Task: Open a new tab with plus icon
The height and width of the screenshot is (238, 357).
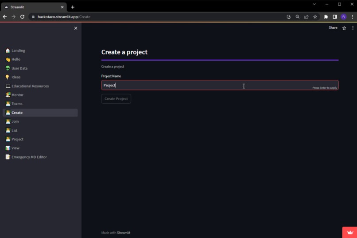Action: click(x=73, y=7)
